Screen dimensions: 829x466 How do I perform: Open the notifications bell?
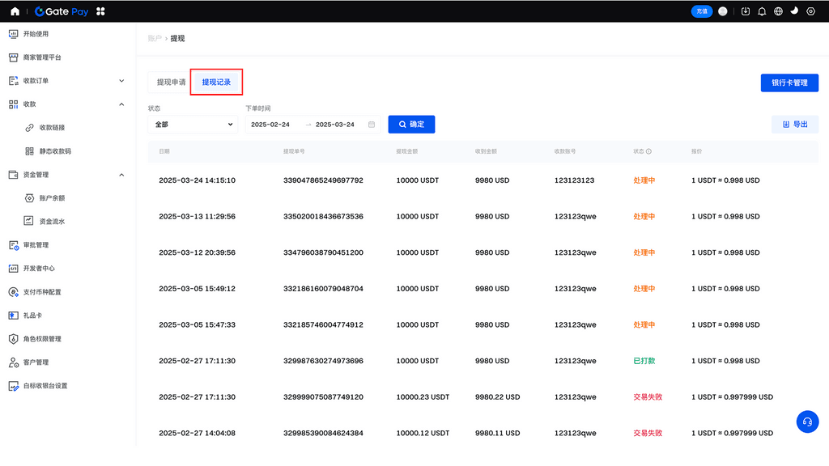pyautogui.click(x=762, y=11)
